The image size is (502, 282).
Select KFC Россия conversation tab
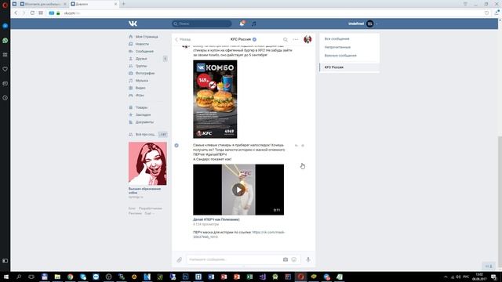350,67
